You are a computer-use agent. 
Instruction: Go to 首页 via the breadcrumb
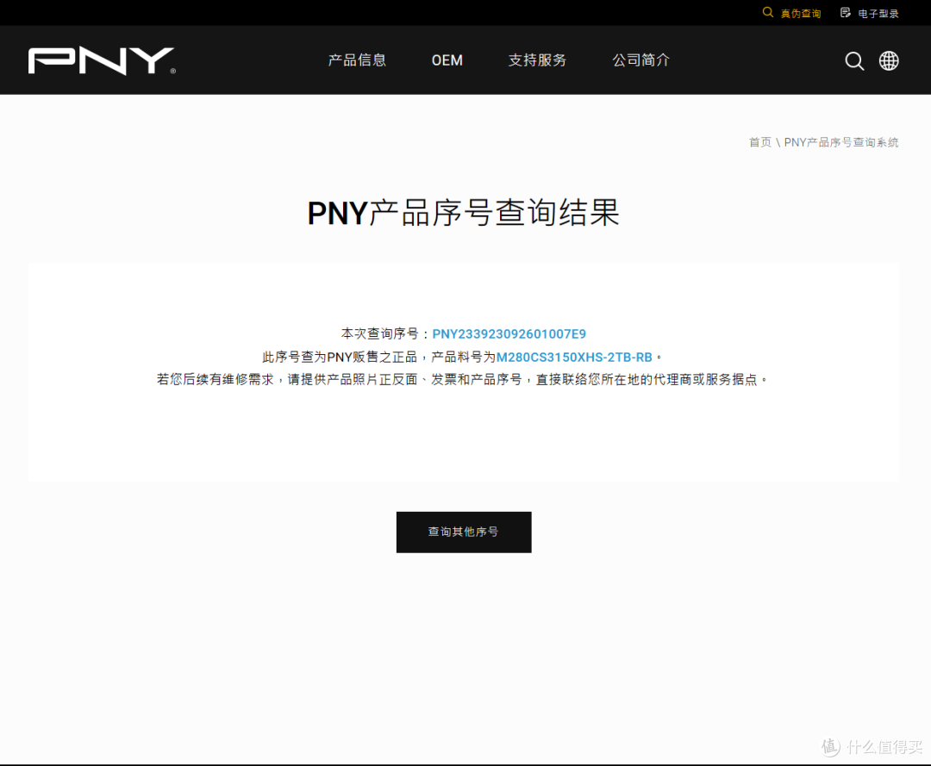[759, 142]
